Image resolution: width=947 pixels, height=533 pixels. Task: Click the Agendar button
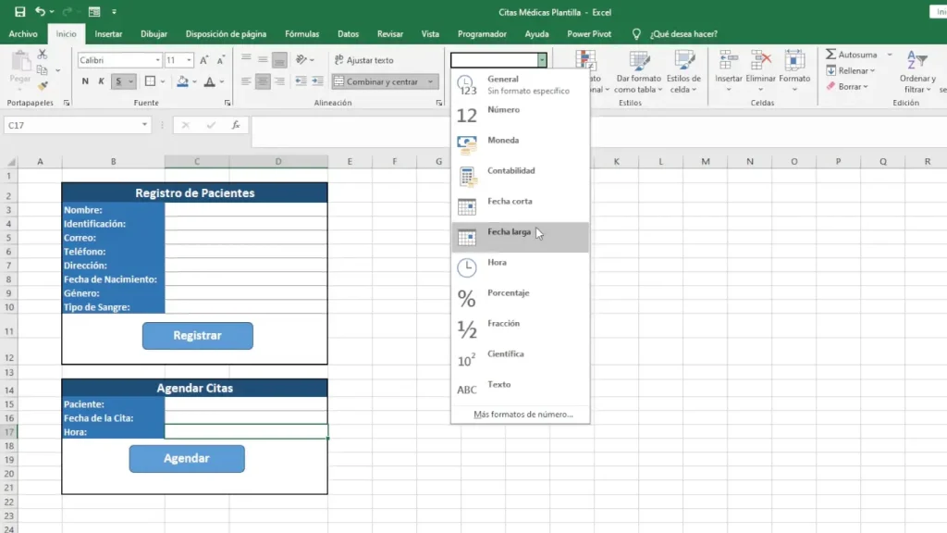tap(187, 459)
